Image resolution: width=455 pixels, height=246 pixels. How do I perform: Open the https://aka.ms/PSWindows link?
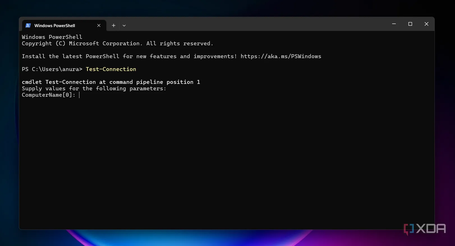tap(281, 56)
